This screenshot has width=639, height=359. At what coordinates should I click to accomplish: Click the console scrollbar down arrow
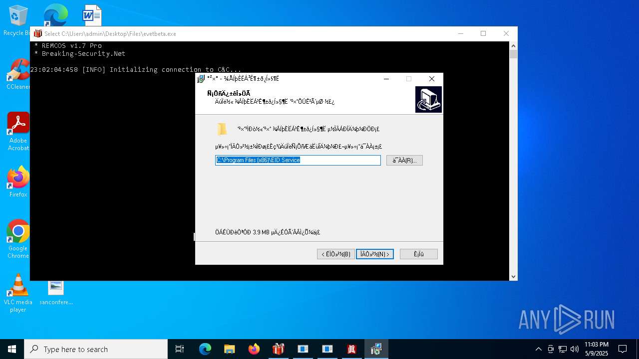click(513, 276)
